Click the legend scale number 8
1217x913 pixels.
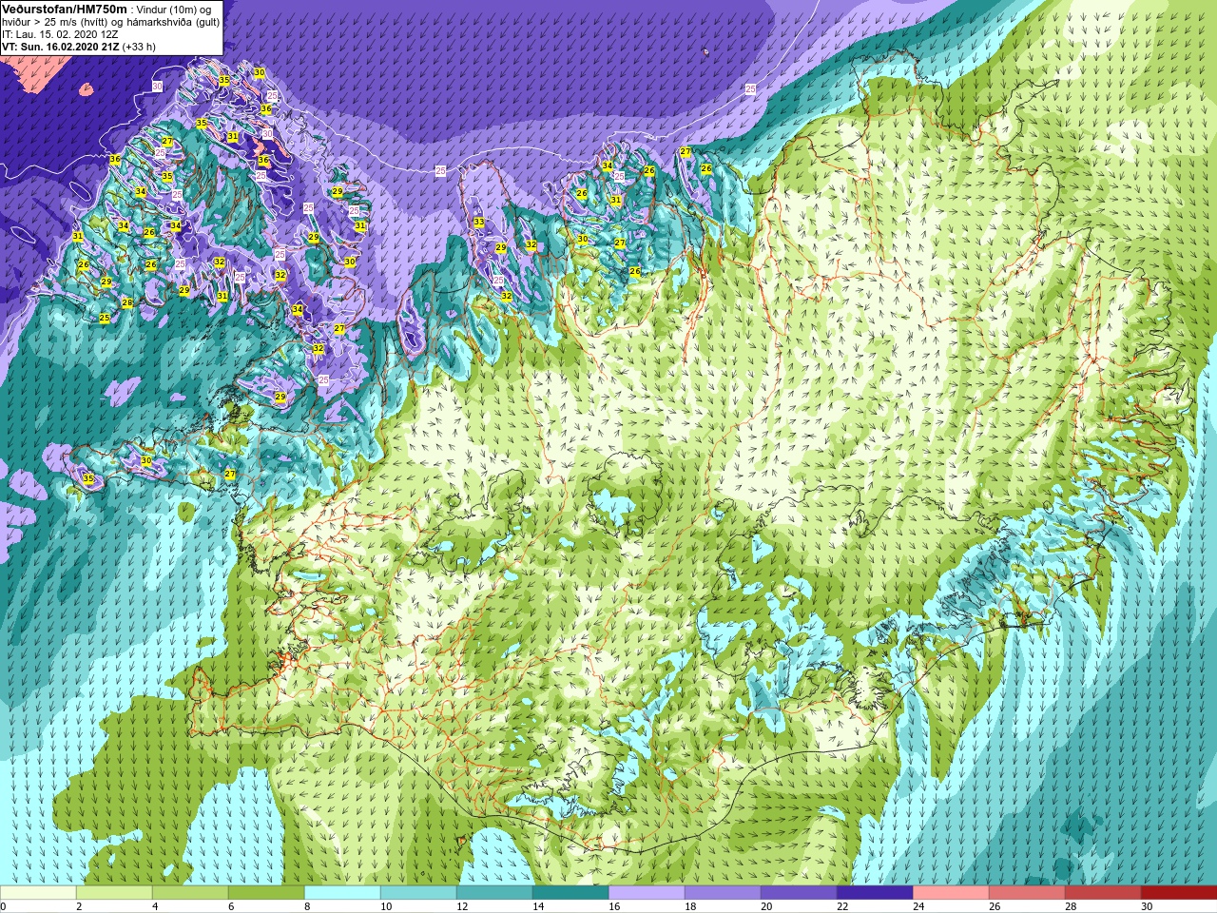tap(309, 906)
